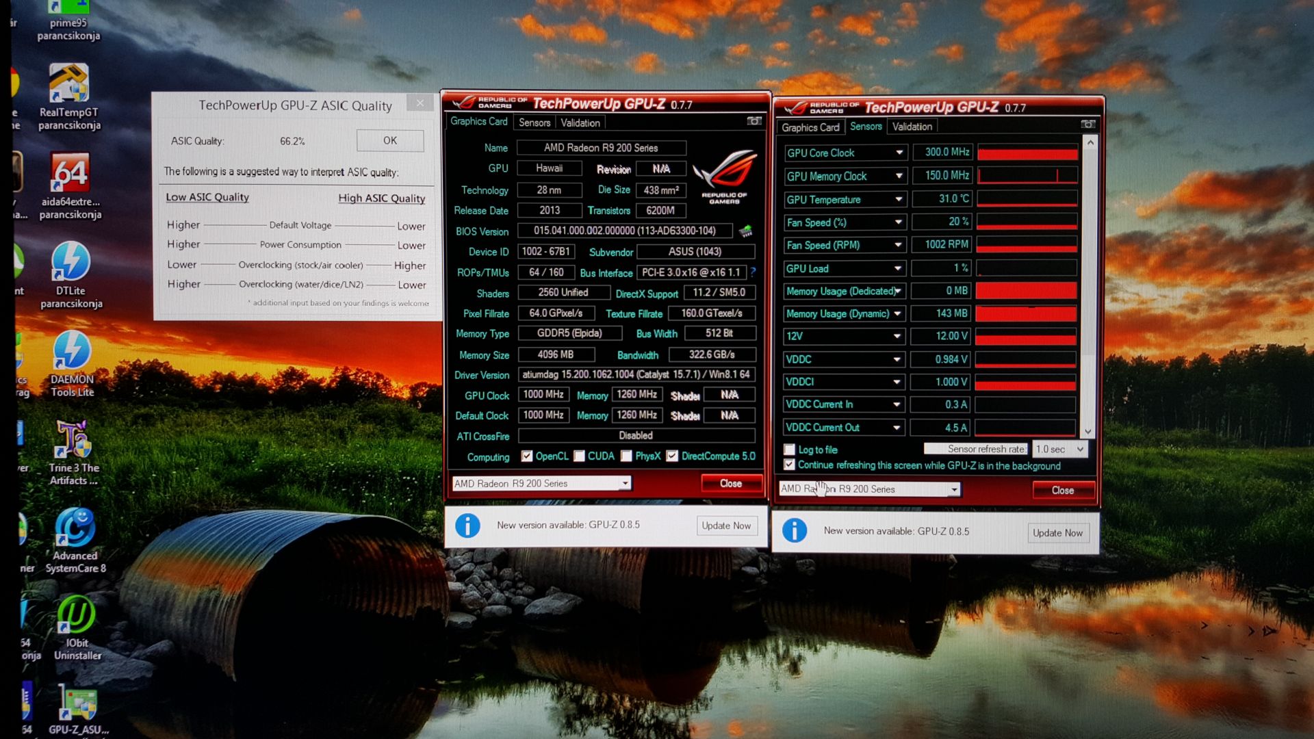1314x739 pixels.
Task: Click the sensors list scrollbar down arrow
Action: [x=1088, y=432]
